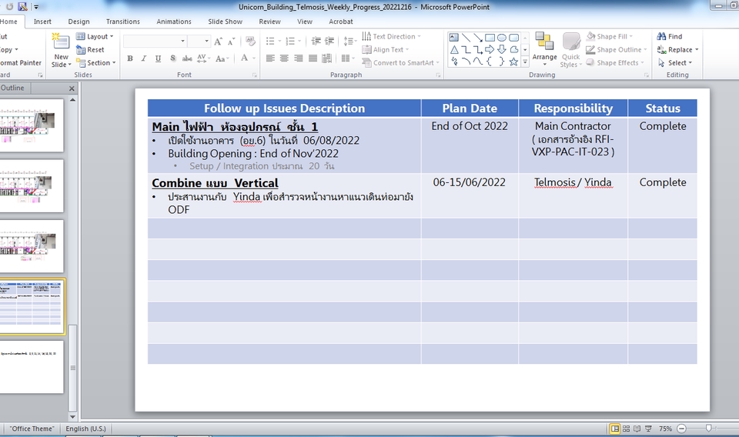Select the last slide thumbnail in pane
Viewport: 739px width, 437px height.
coord(31,367)
